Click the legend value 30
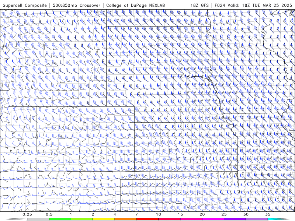The height and width of the screenshot is (221, 295). [246, 214]
